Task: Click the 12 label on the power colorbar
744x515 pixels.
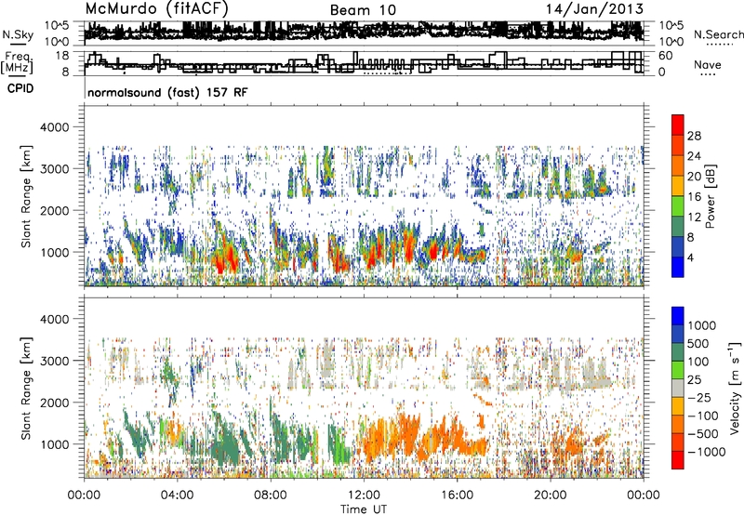Action: point(694,218)
